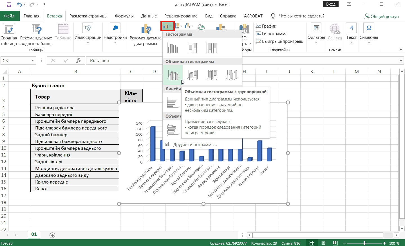Select the 3D stacked column chart icon
The image size is (405, 246).
tap(193, 75)
